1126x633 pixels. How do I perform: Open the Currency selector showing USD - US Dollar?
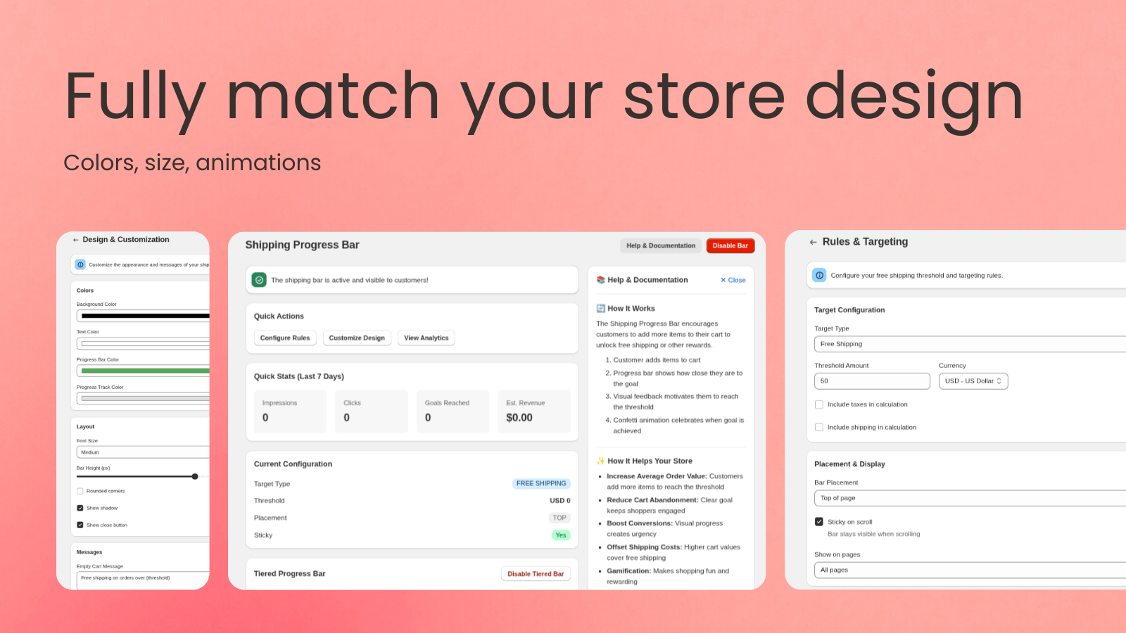[x=973, y=381]
